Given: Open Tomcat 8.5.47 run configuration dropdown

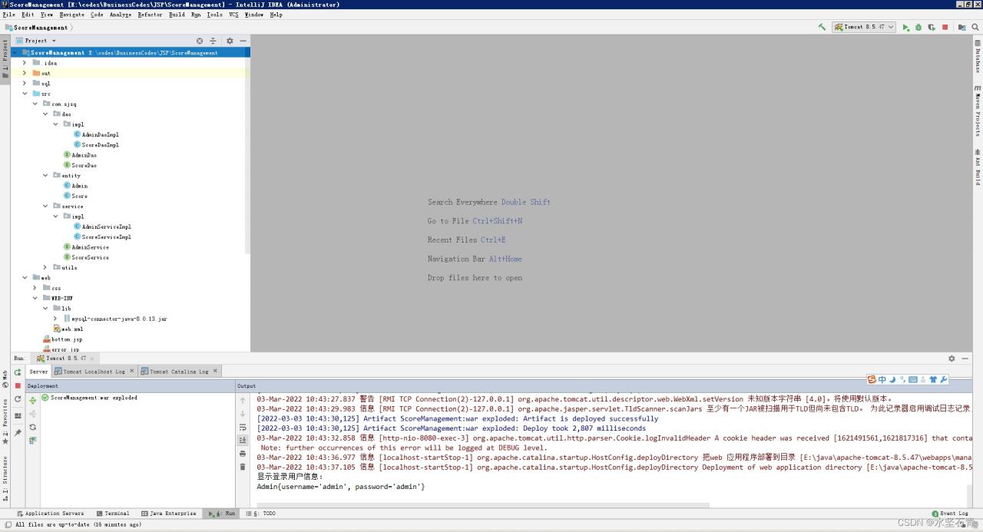Looking at the screenshot, I should pyautogui.click(x=864, y=27).
